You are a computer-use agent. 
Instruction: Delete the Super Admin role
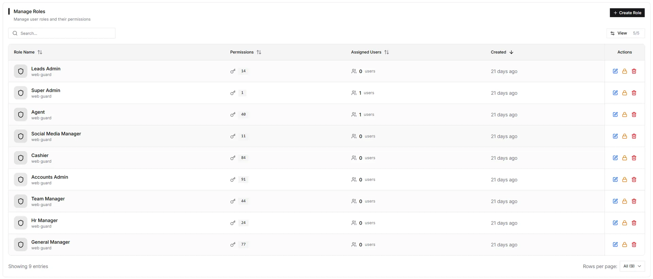pos(634,93)
